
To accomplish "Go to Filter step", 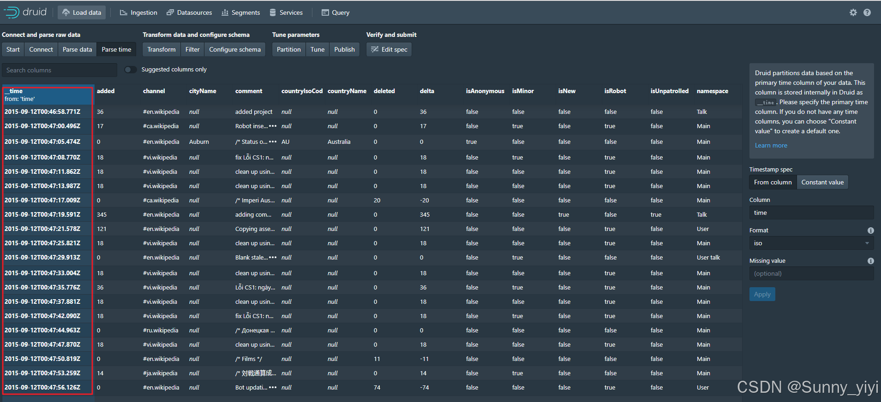I will point(192,49).
